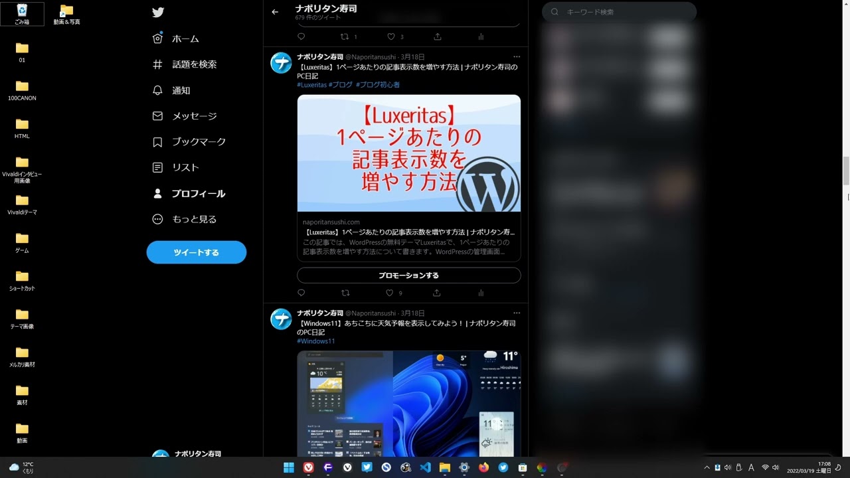Open the ホーム page
This screenshot has width=850, height=478.
176,39
